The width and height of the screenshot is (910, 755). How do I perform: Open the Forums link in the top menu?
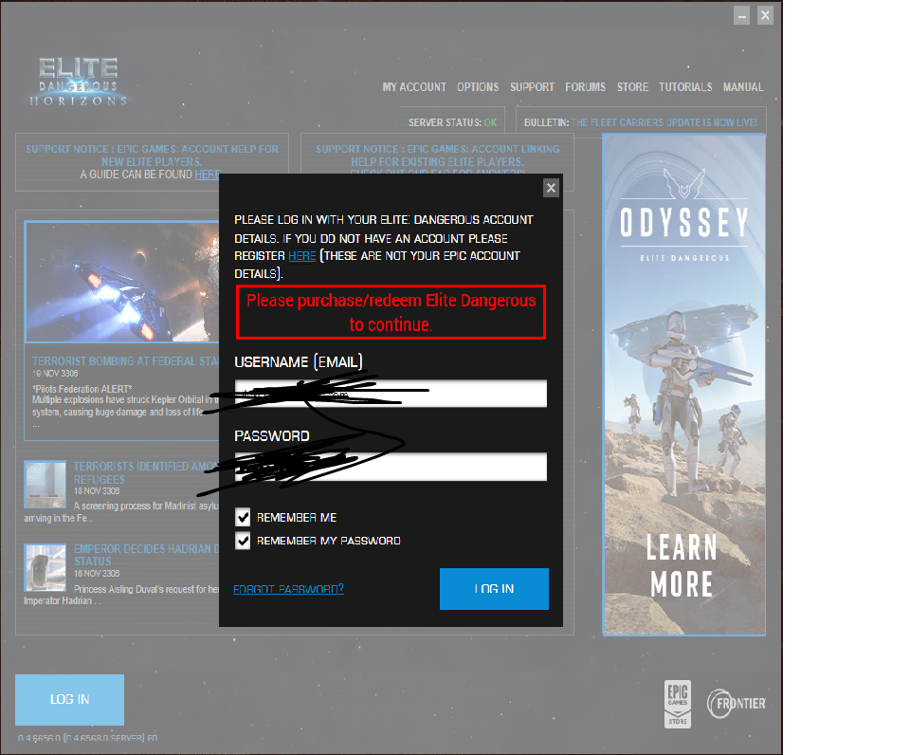pyautogui.click(x=585, y=87)
